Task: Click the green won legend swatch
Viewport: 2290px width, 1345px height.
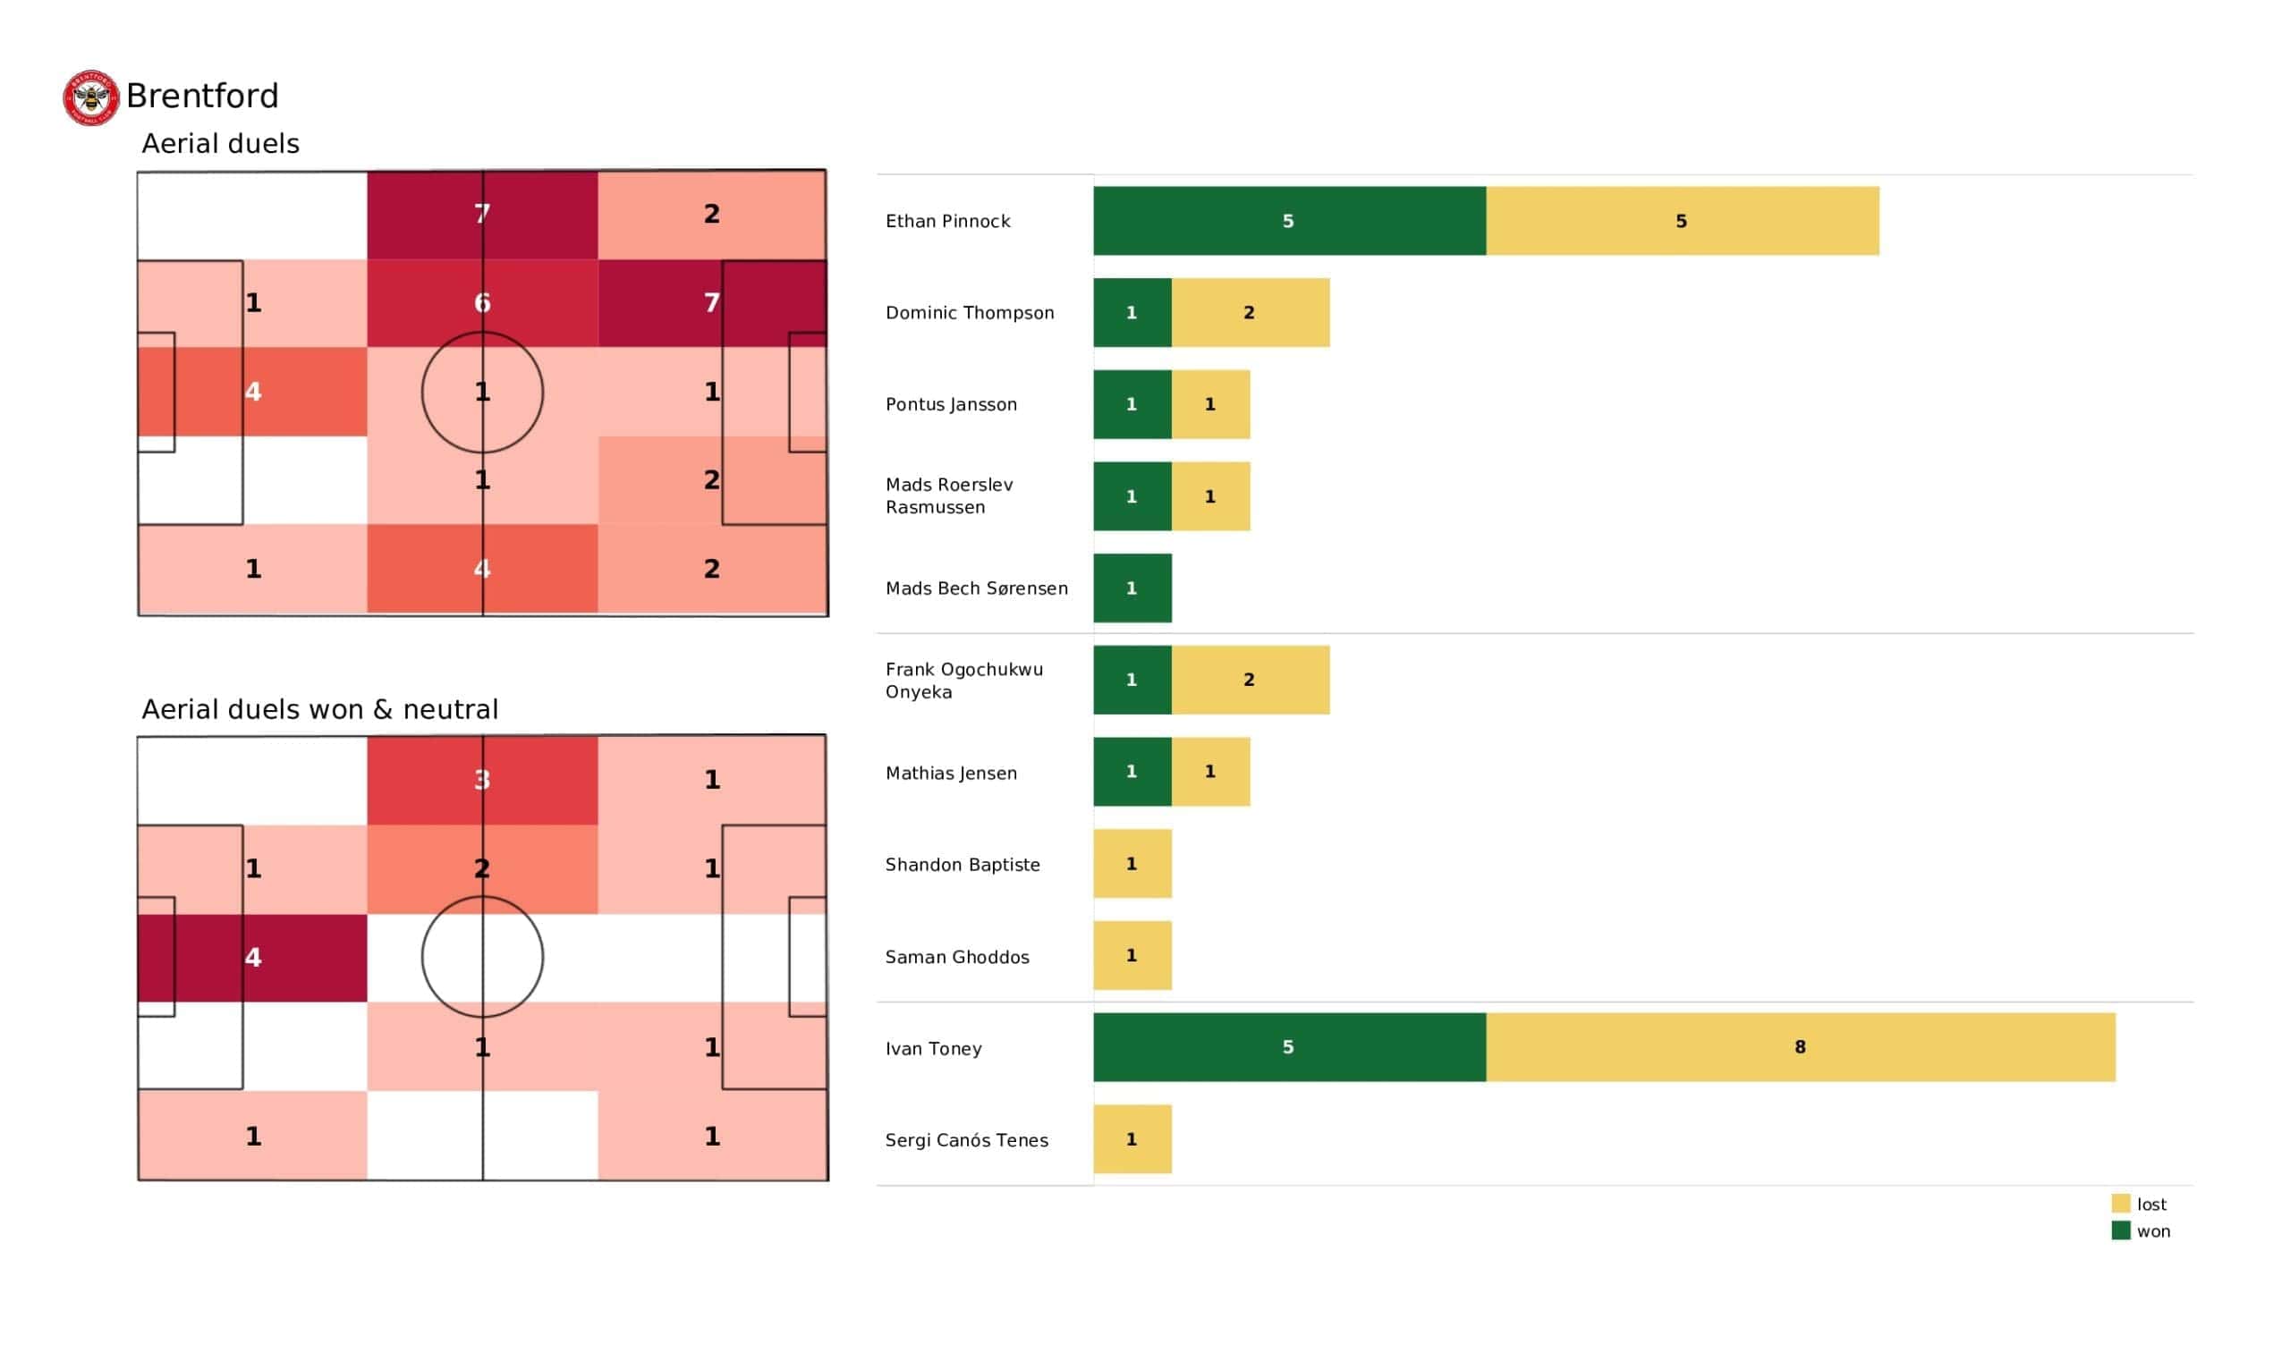Action: pos(2120,1231)
